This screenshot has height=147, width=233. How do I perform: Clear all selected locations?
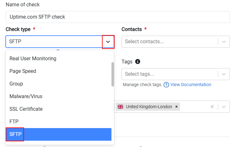[x=212, y=107]
